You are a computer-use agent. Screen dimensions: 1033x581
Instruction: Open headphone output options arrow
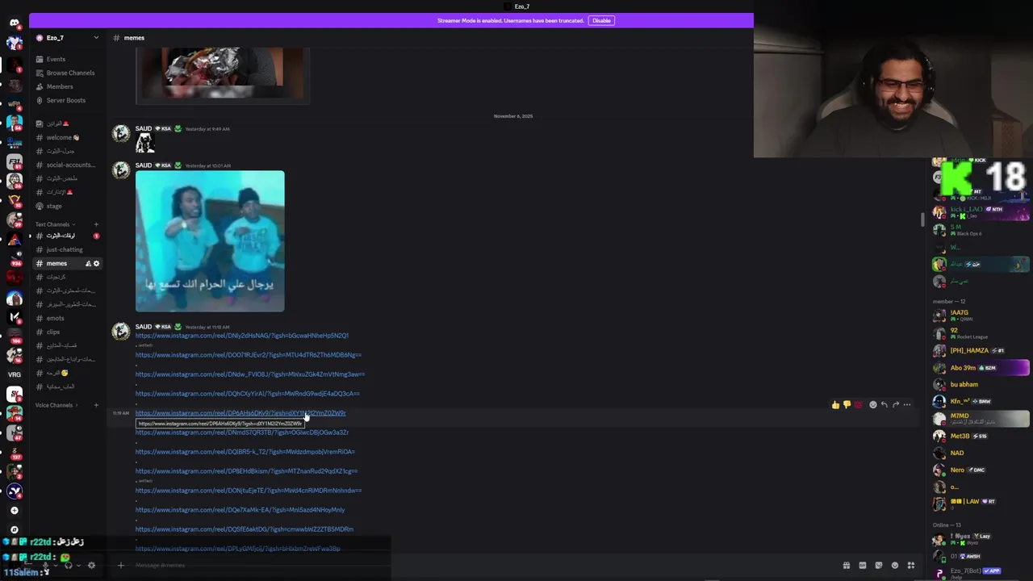pos(77,566)
